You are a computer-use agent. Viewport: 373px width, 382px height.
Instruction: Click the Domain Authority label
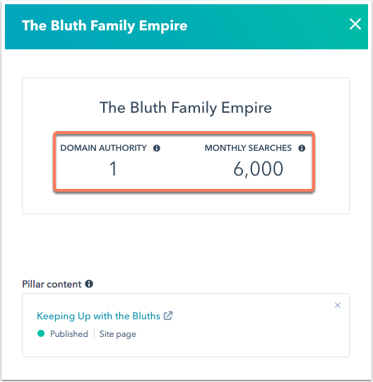click(104, 148)
